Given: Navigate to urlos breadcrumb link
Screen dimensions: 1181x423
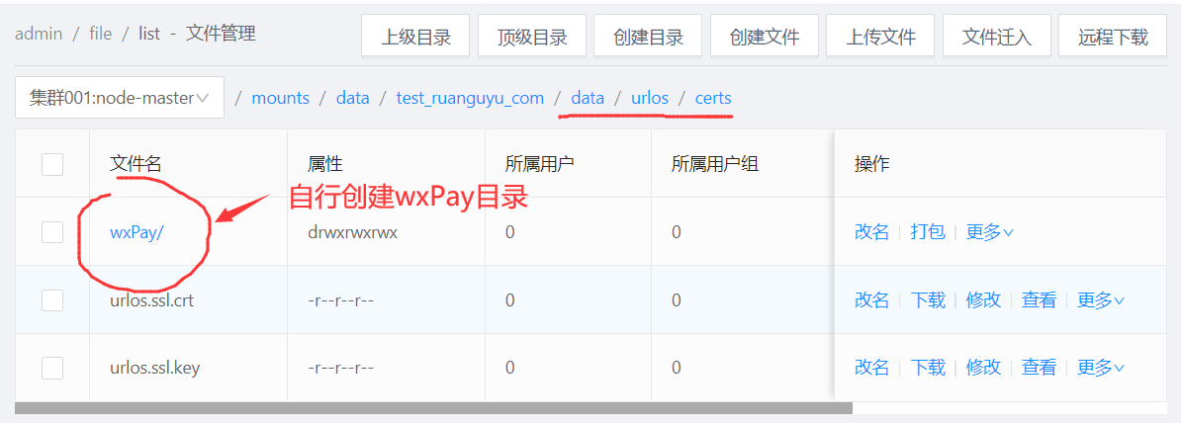Looking at the screenshot, I should click(649, 98).
